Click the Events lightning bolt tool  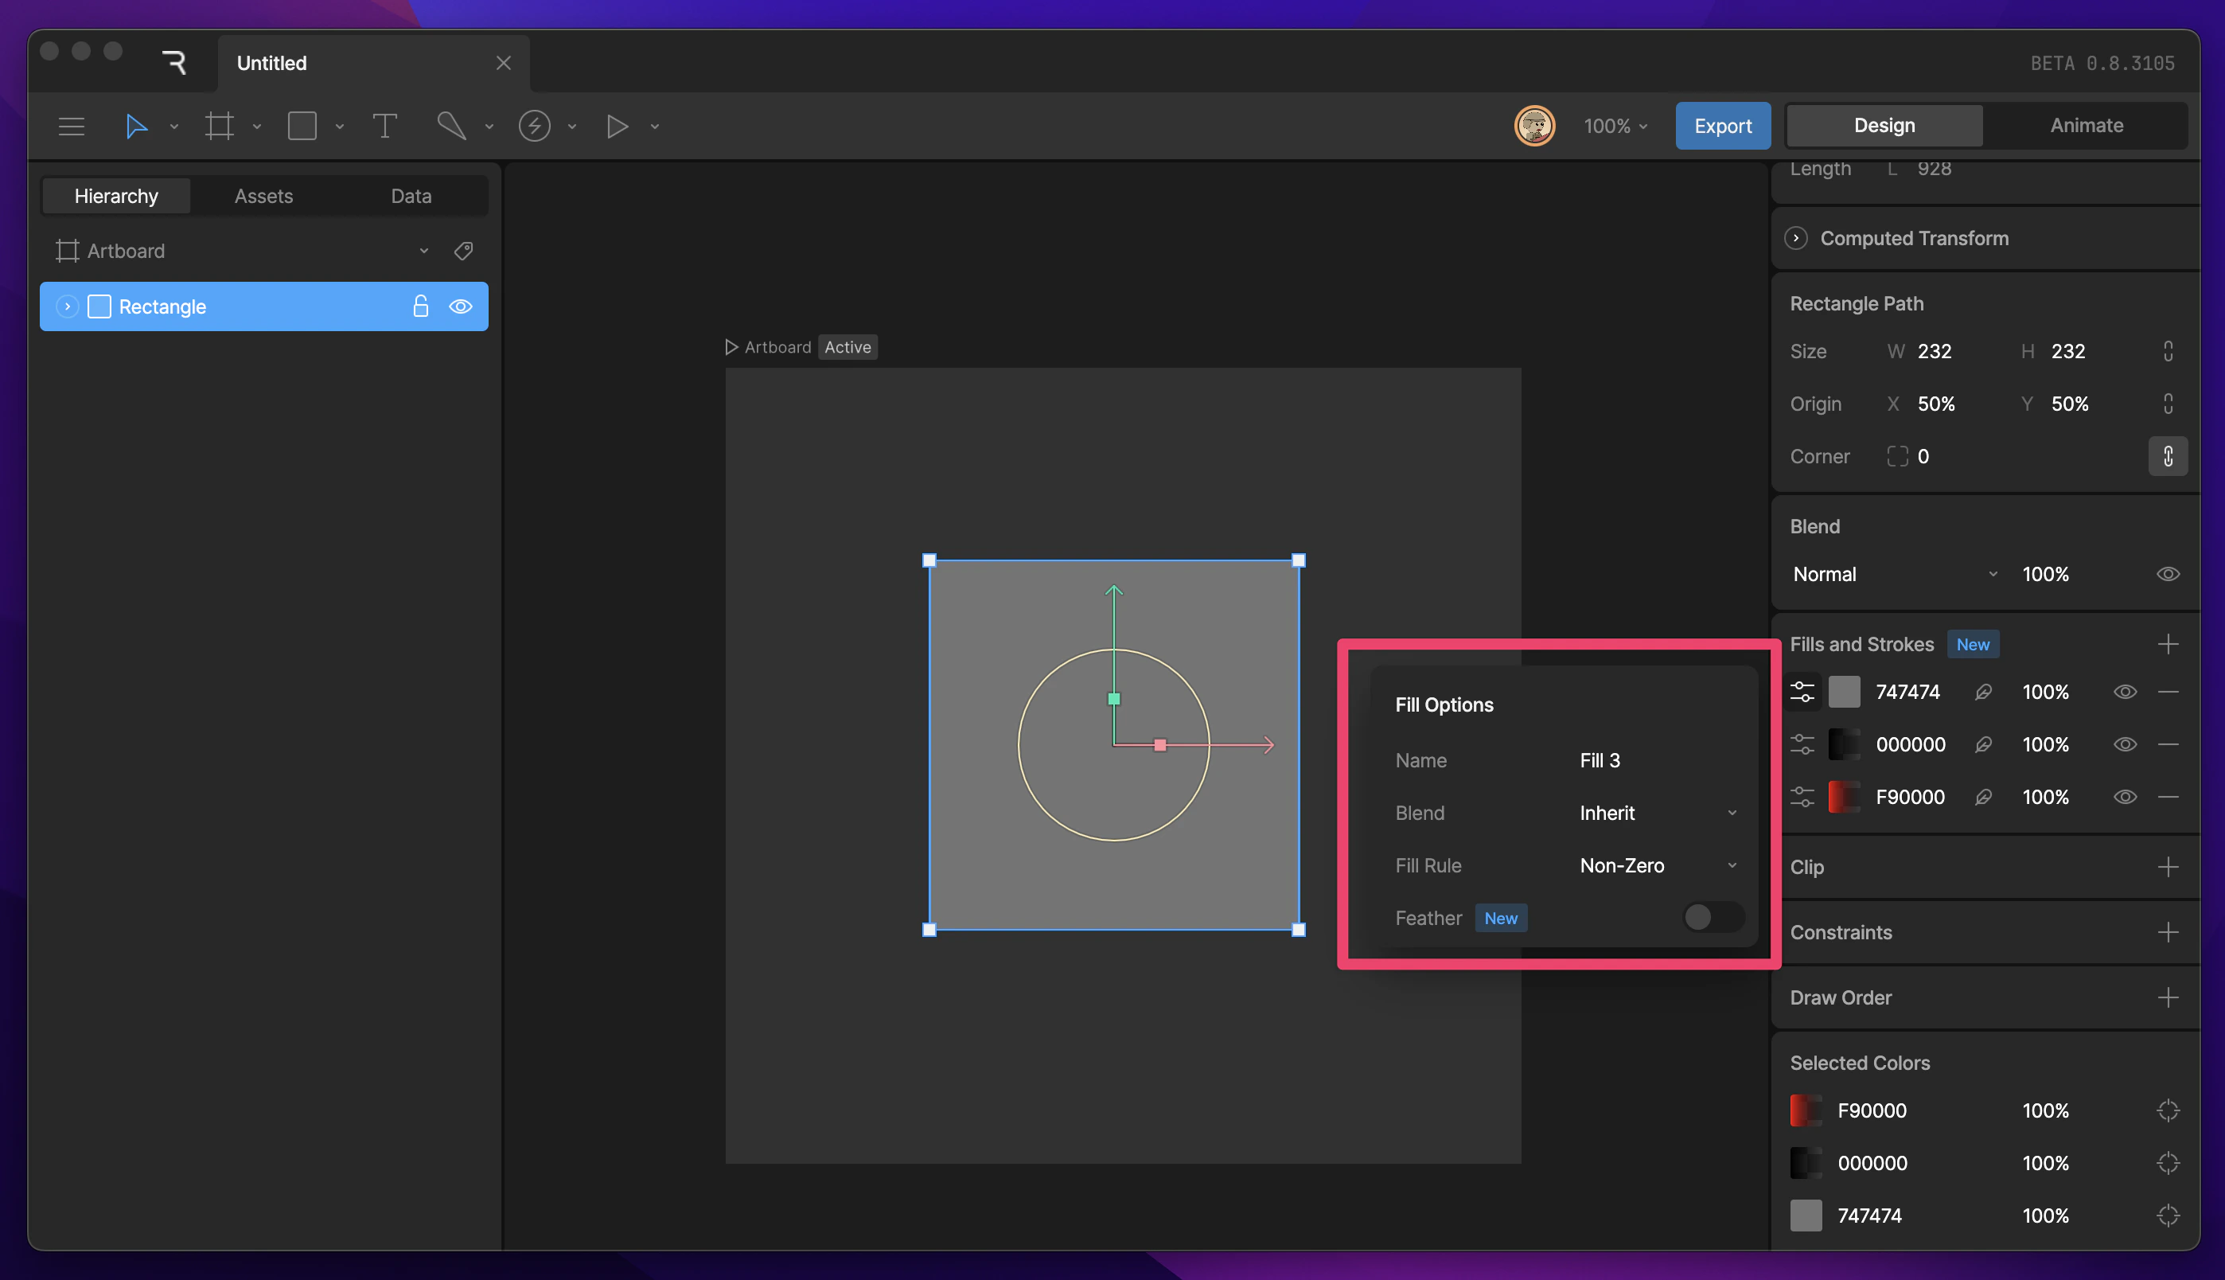pyautogui.click(x=534, y=126)
